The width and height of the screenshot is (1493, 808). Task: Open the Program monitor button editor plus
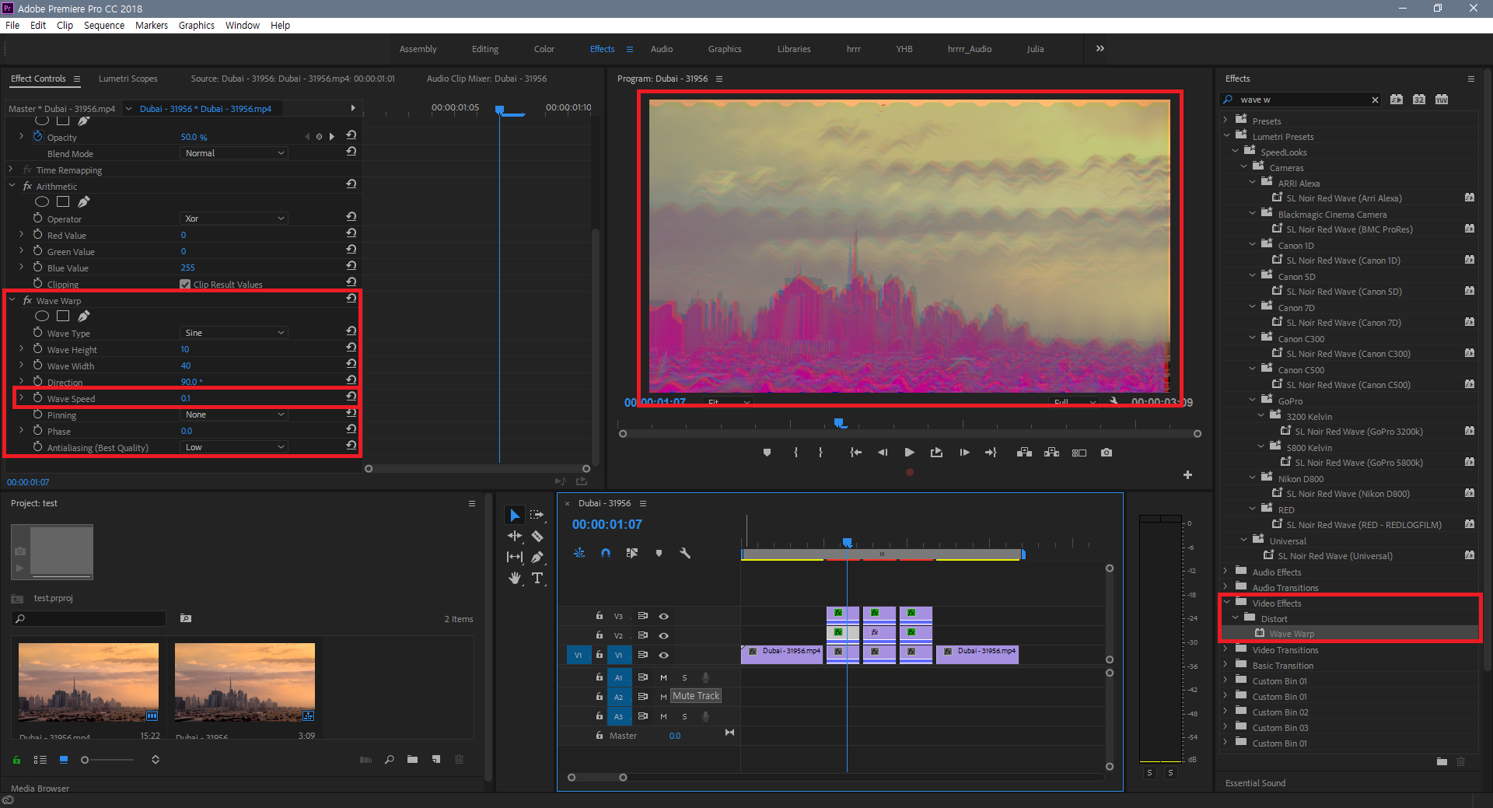tap(1187, 474)
